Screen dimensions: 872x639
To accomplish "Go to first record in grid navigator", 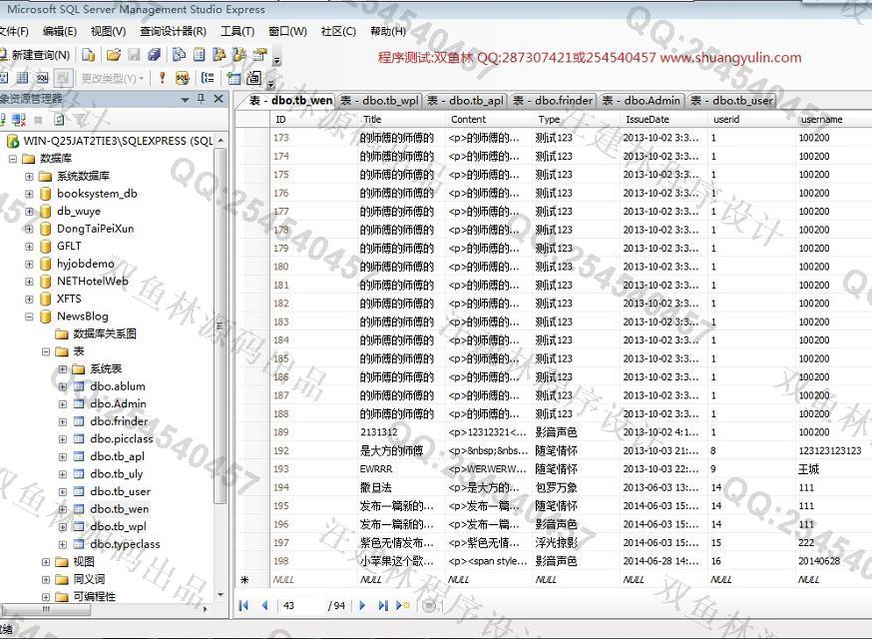I will tap(243, 605).
